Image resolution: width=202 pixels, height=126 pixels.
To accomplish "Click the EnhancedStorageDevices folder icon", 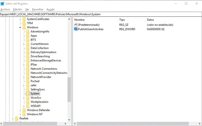I will click(x=28, y=61).
